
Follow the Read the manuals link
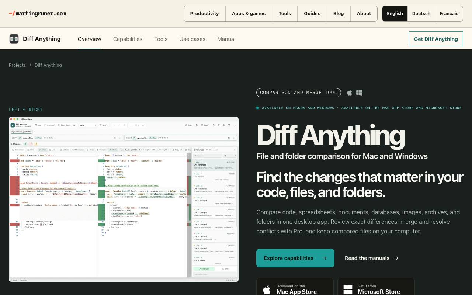point(372,258)
